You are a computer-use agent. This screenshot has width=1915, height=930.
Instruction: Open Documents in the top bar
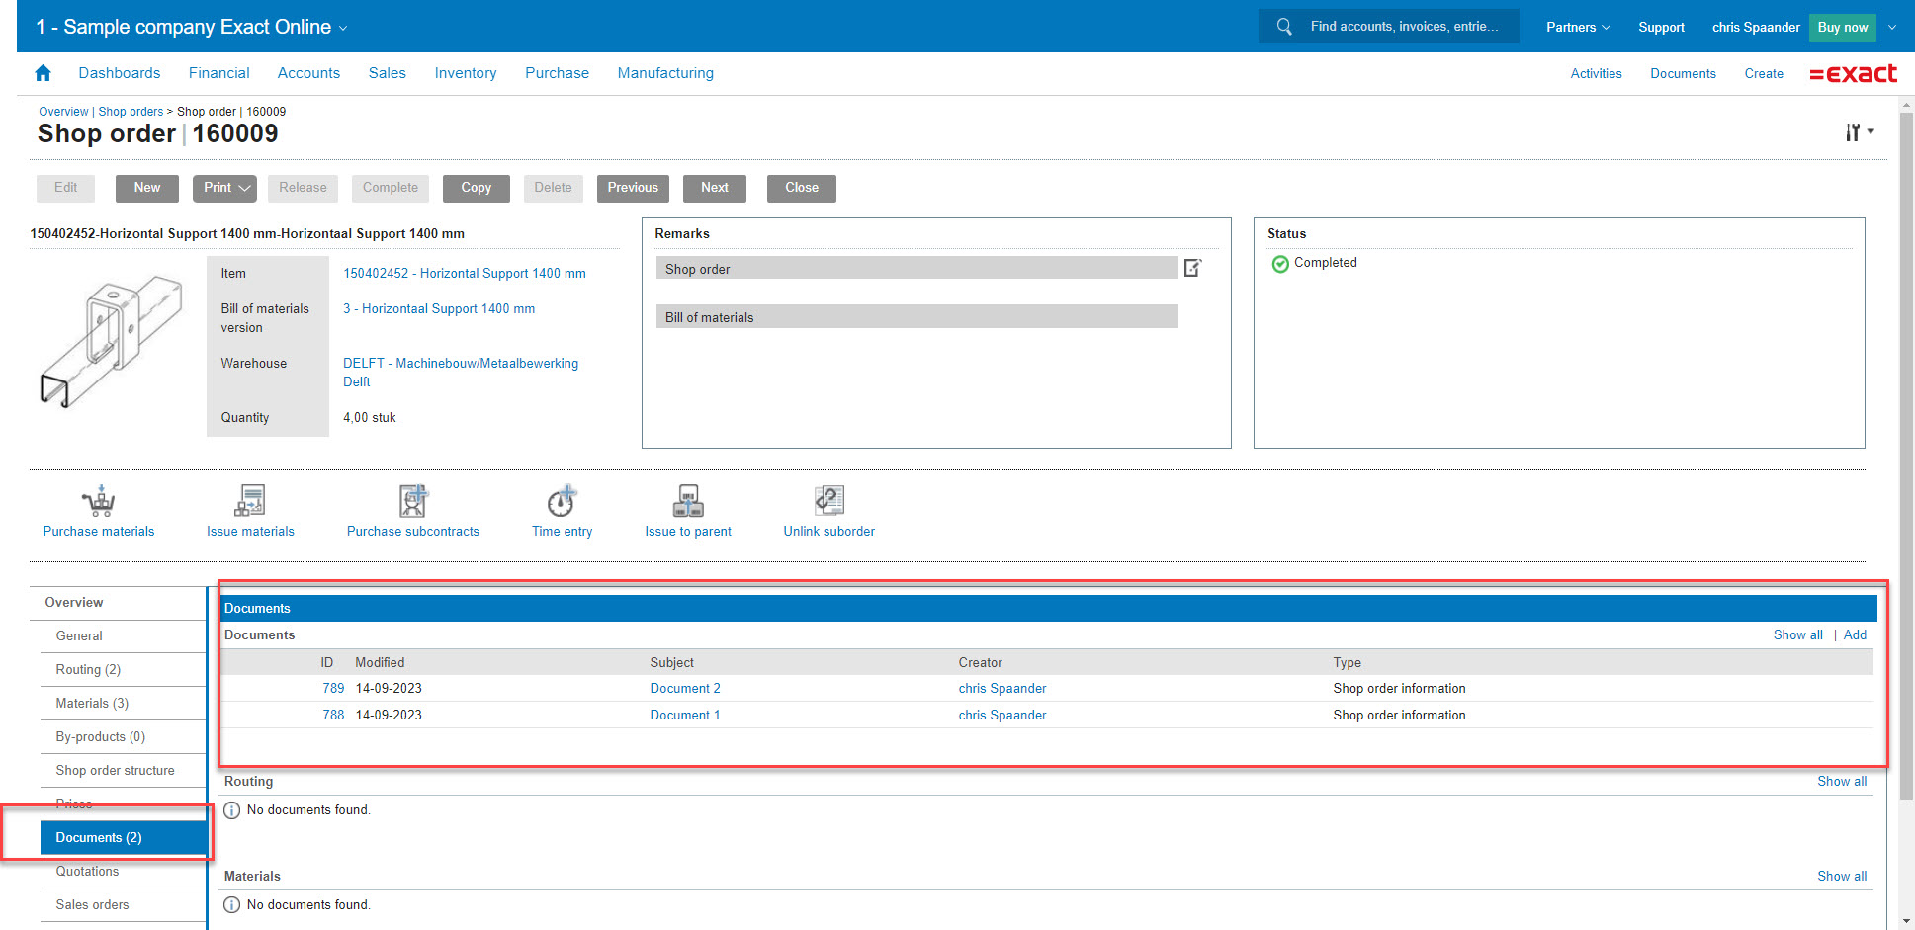pyautogui.click(x=1683, y=74)
